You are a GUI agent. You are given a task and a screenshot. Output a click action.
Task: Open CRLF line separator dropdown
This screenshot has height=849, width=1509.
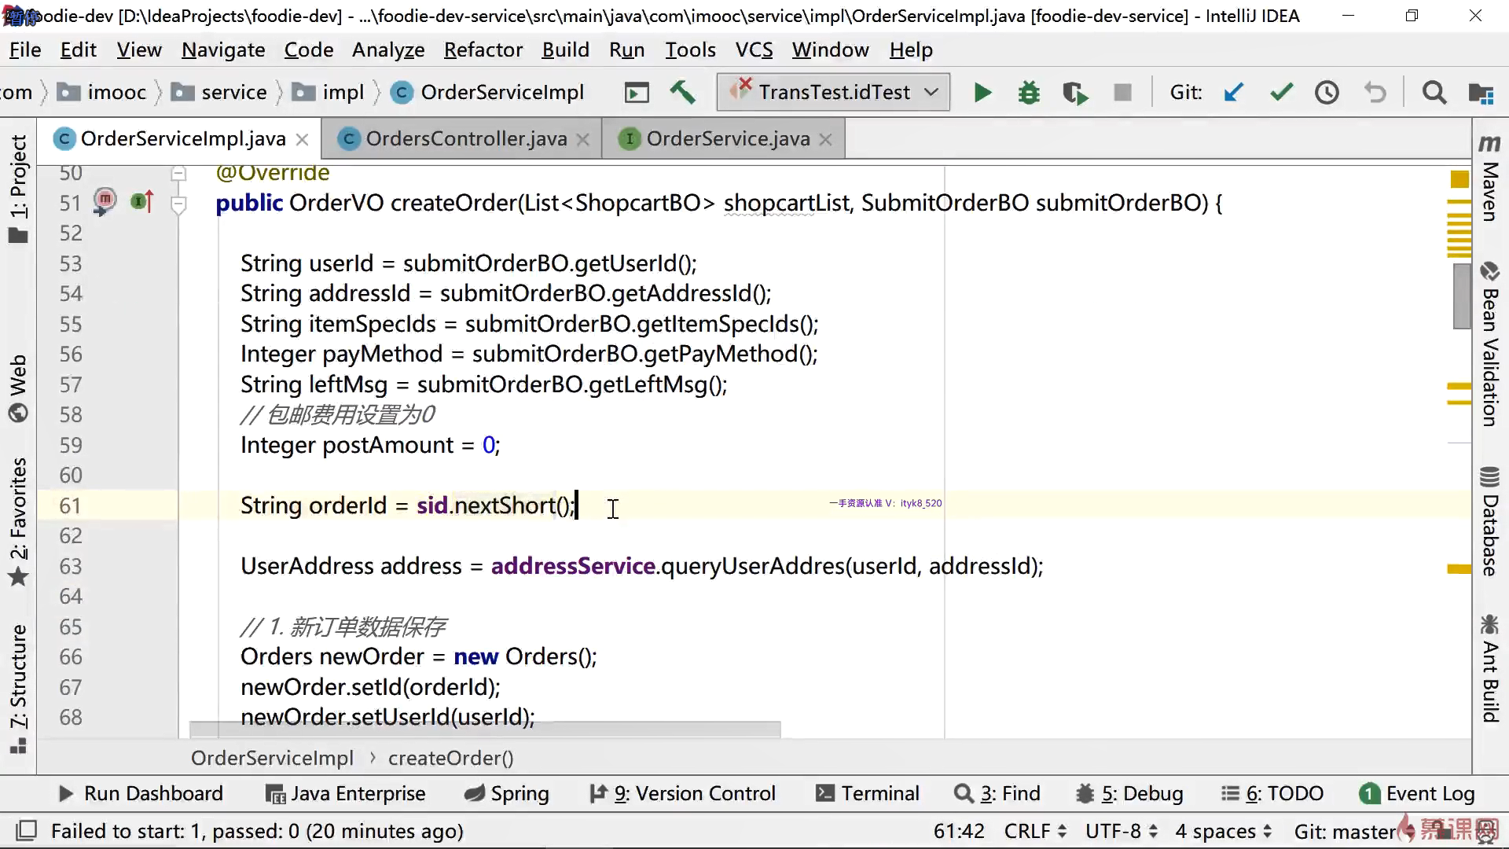pyautogui.click(x=1034, y=831)
